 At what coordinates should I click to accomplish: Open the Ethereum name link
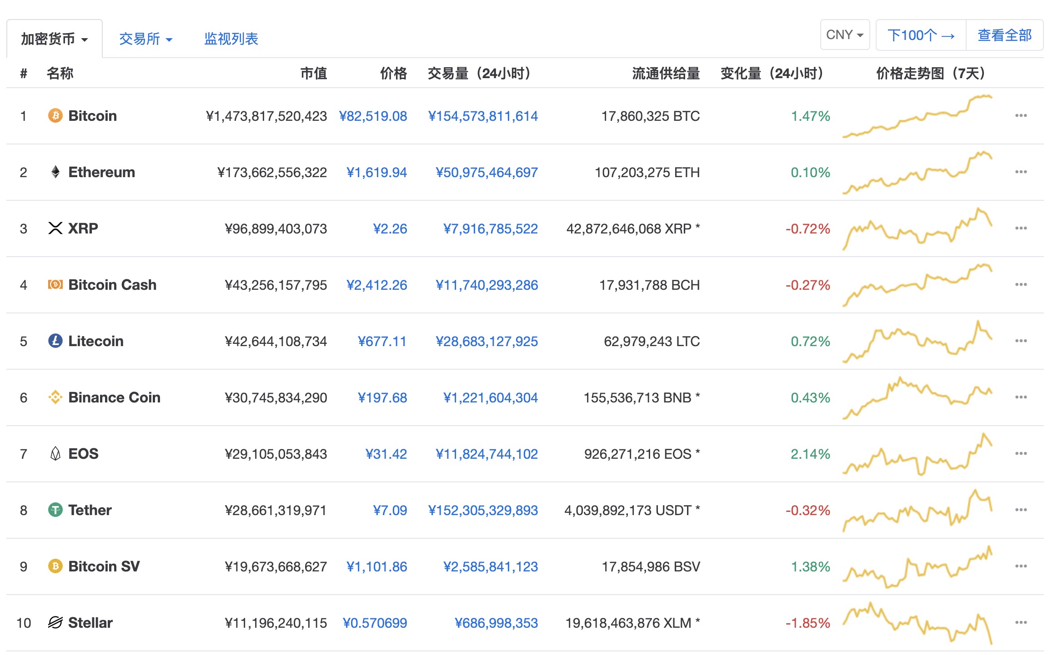[x=102, y=172]
